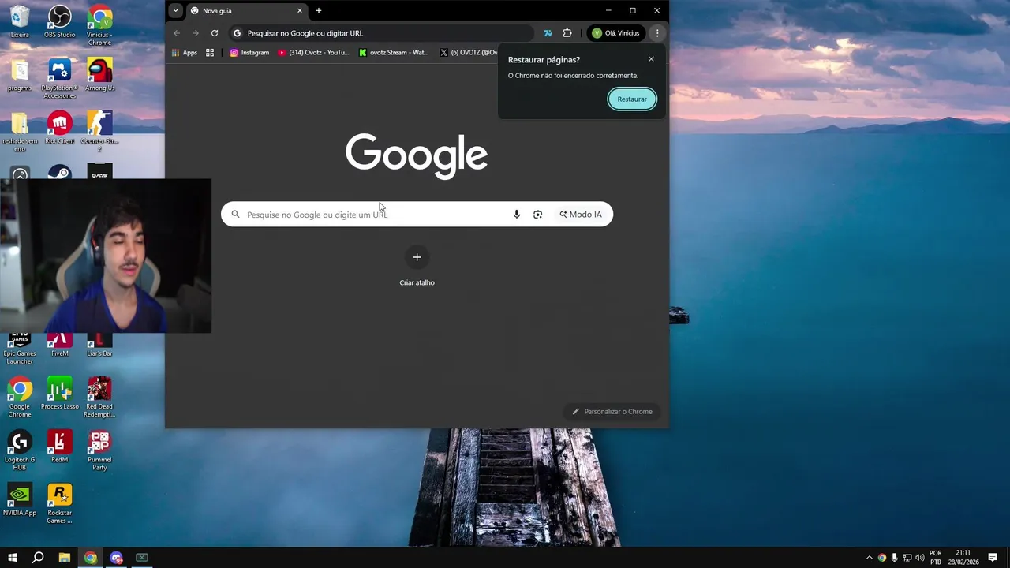Select the Steam desktop icon

(x=60, y=173)
